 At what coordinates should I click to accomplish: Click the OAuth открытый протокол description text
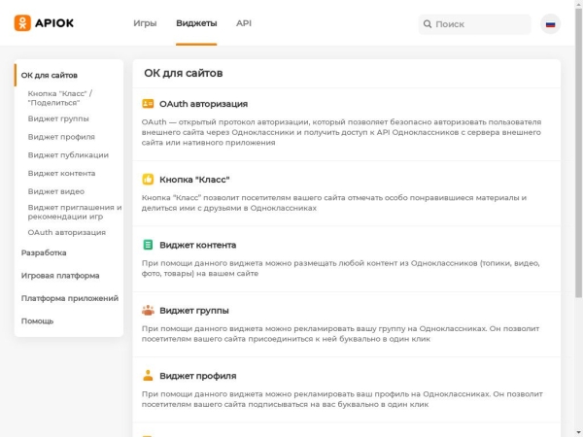341,132
